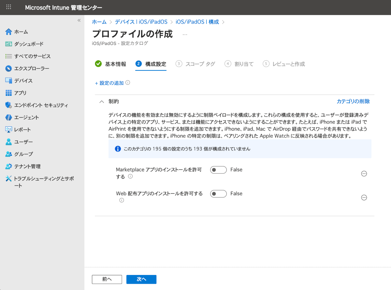Viewport: 391px width, 290px height.
Task: Click the 次へ button
Action: coord(141,279)
